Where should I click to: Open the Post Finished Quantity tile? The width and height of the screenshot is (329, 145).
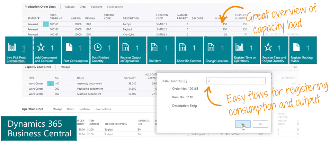104,50
